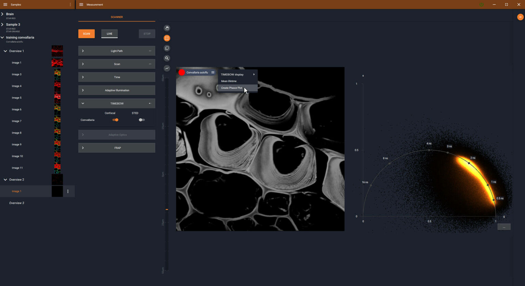Click the LIVE button
The image size is (525, 286).
[109, 34]
